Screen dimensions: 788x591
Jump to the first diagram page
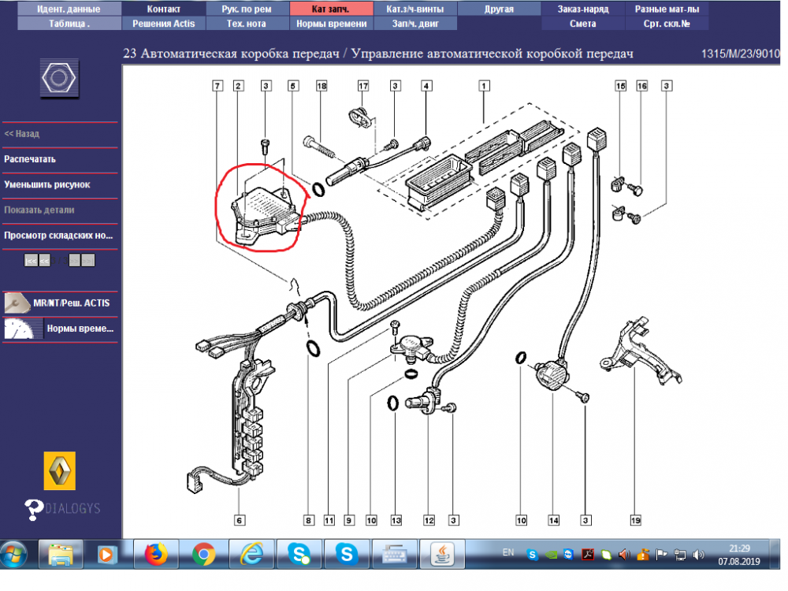click(31, 260)
